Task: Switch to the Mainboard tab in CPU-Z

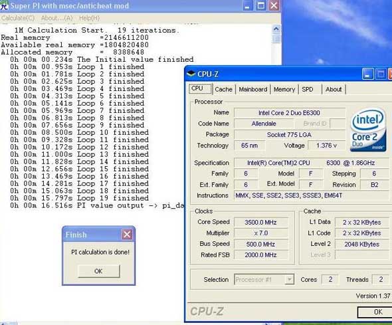Action: pyautogui.click(x=252, y=89)
